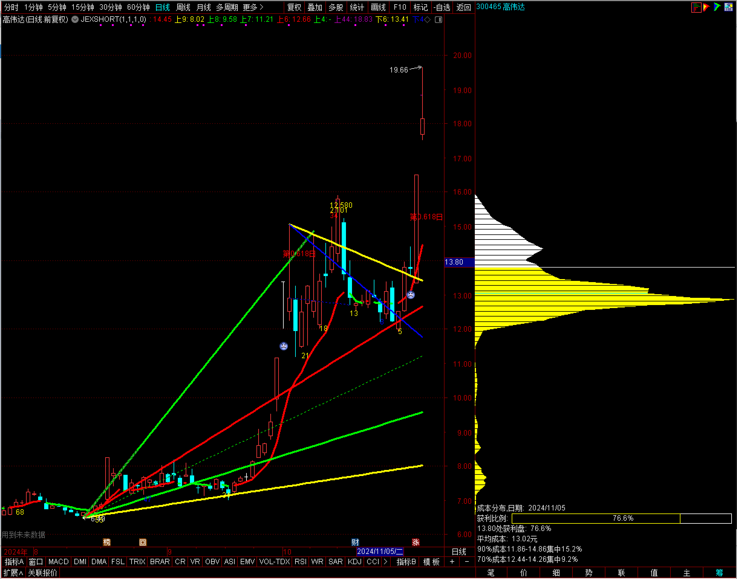Viewport: 737px width, 579px height.
Task: Expand the 扩展 panel
Action: coord(13,573)
